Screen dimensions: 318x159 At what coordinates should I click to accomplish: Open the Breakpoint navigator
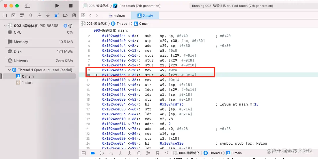[65, 15]
